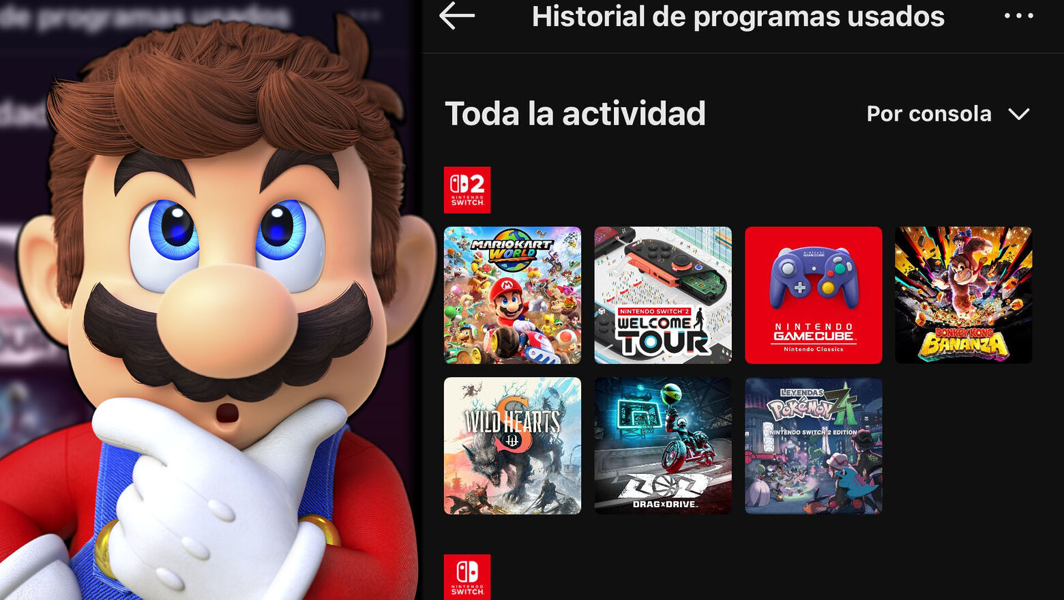Click Mario's face illustration

[225, 273]
